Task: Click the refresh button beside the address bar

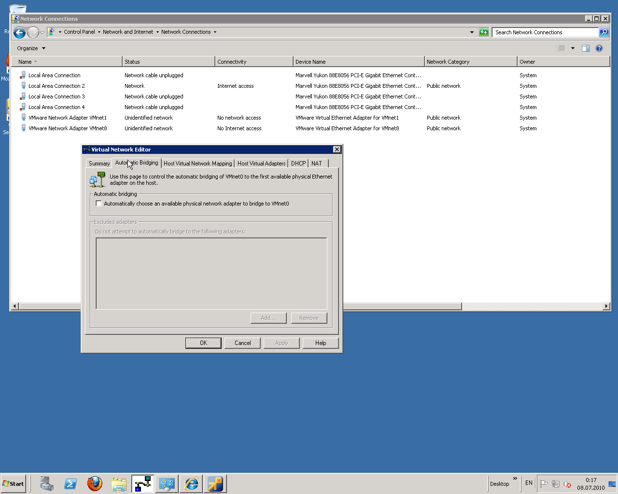Action: tap(484, 32)
